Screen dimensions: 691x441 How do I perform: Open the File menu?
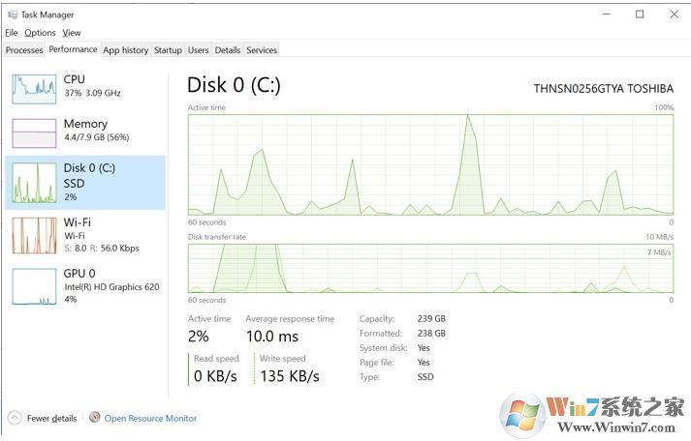[x=12, y=33]
